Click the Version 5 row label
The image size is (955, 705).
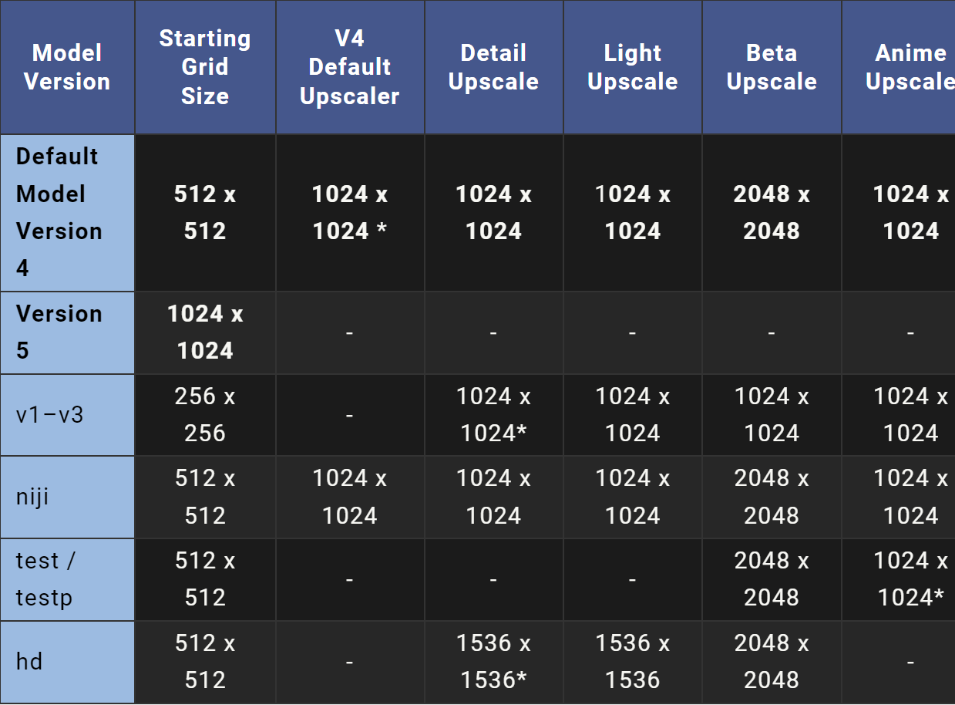[x=67, y=332]
